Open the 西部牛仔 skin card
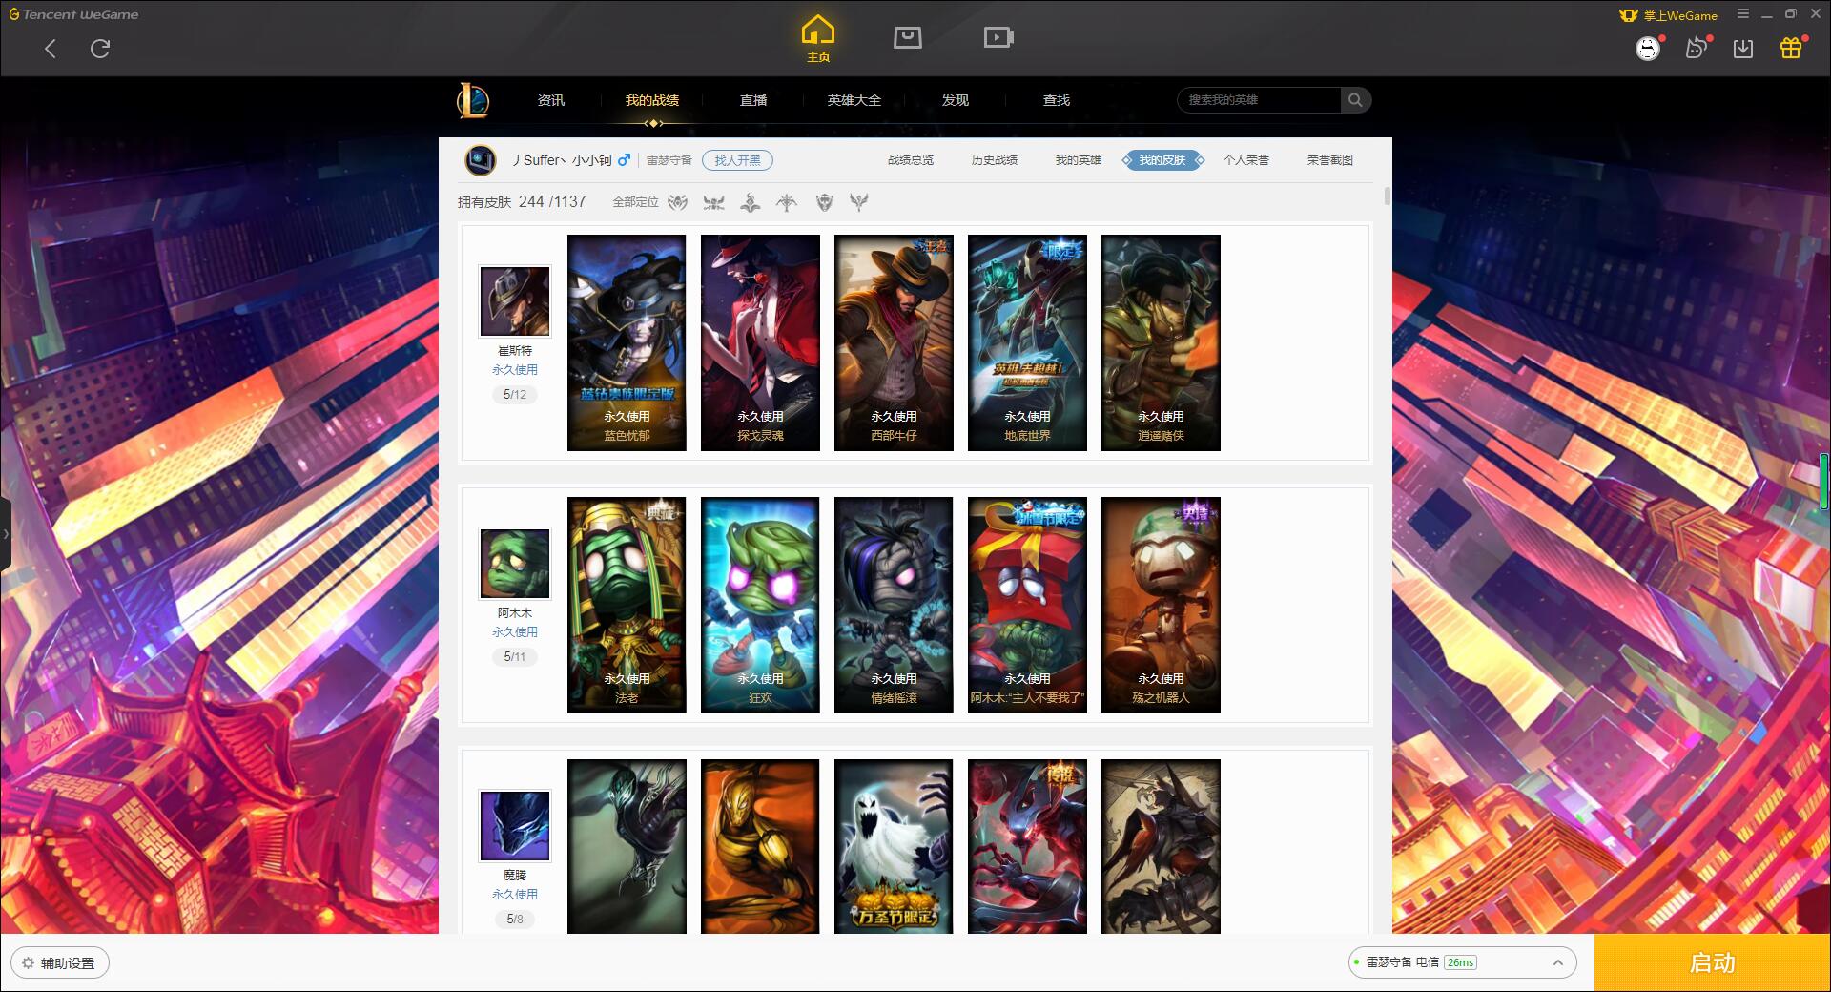1831x992 pixels. tap(894, 342)
